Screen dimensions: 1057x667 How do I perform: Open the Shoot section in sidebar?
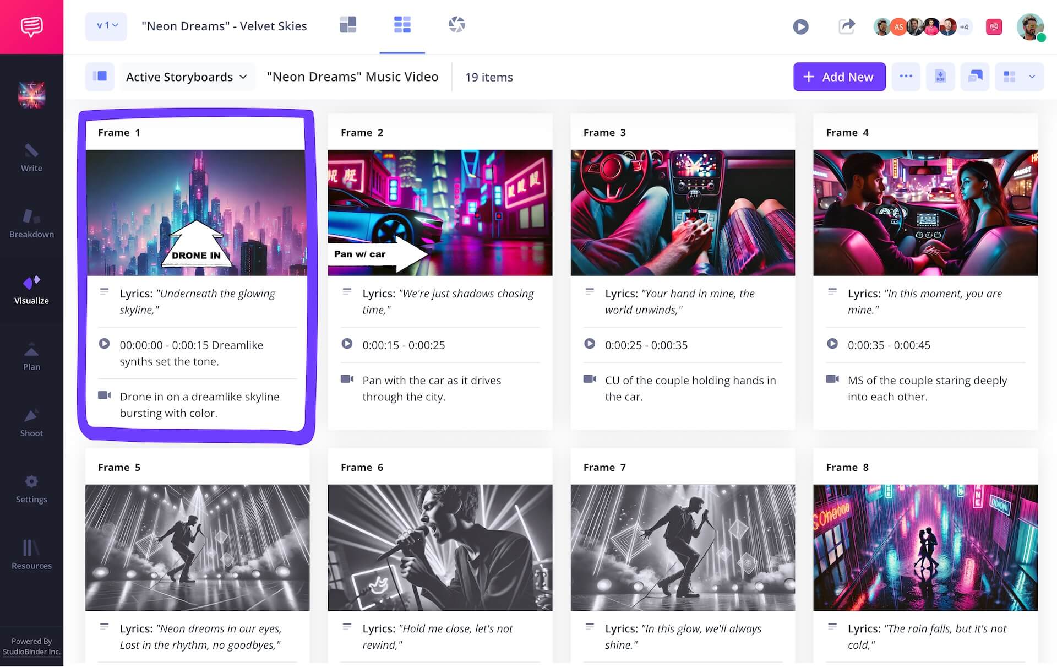[x=31, y=423]
